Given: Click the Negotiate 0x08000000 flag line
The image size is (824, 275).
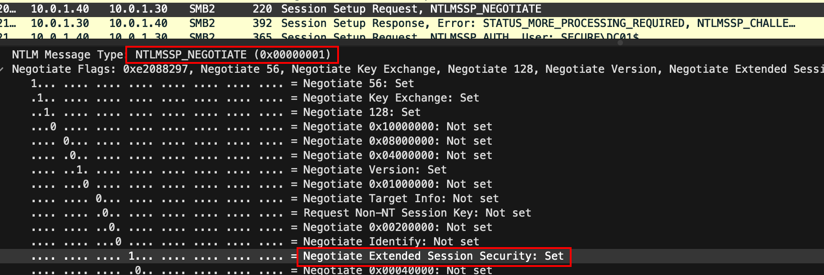Looking at the screenshot, I should click(x=397, y=141).
